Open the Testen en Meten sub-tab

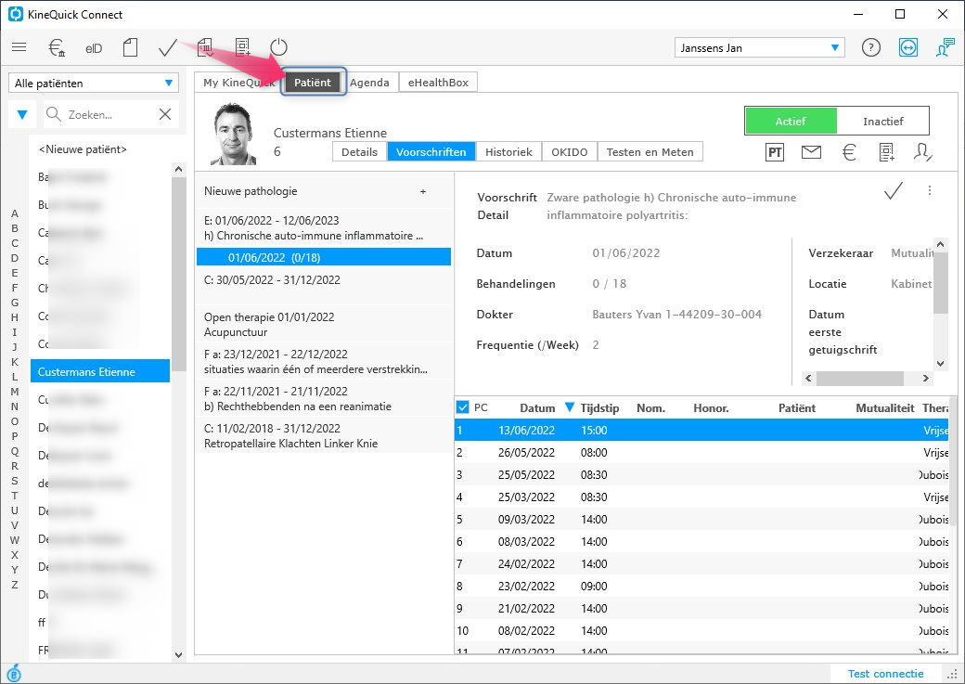(650, 152)
